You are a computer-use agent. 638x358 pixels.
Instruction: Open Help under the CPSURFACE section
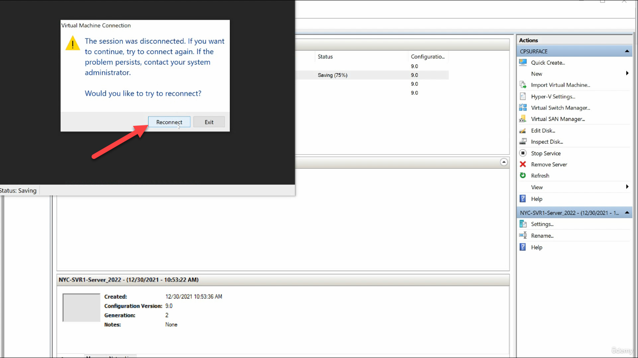click(537, 199)
